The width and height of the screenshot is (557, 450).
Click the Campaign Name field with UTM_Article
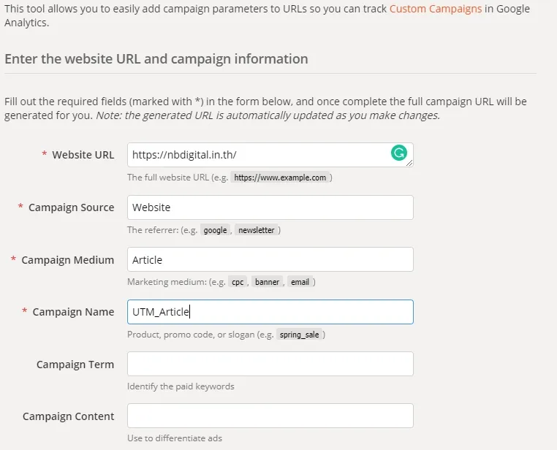(x=270, y=312)
